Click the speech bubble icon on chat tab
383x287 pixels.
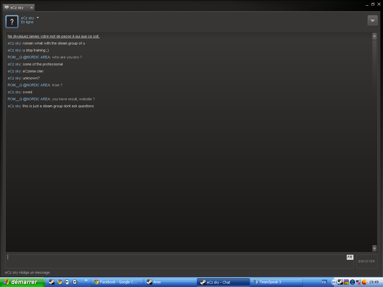[x=7, y=7]
